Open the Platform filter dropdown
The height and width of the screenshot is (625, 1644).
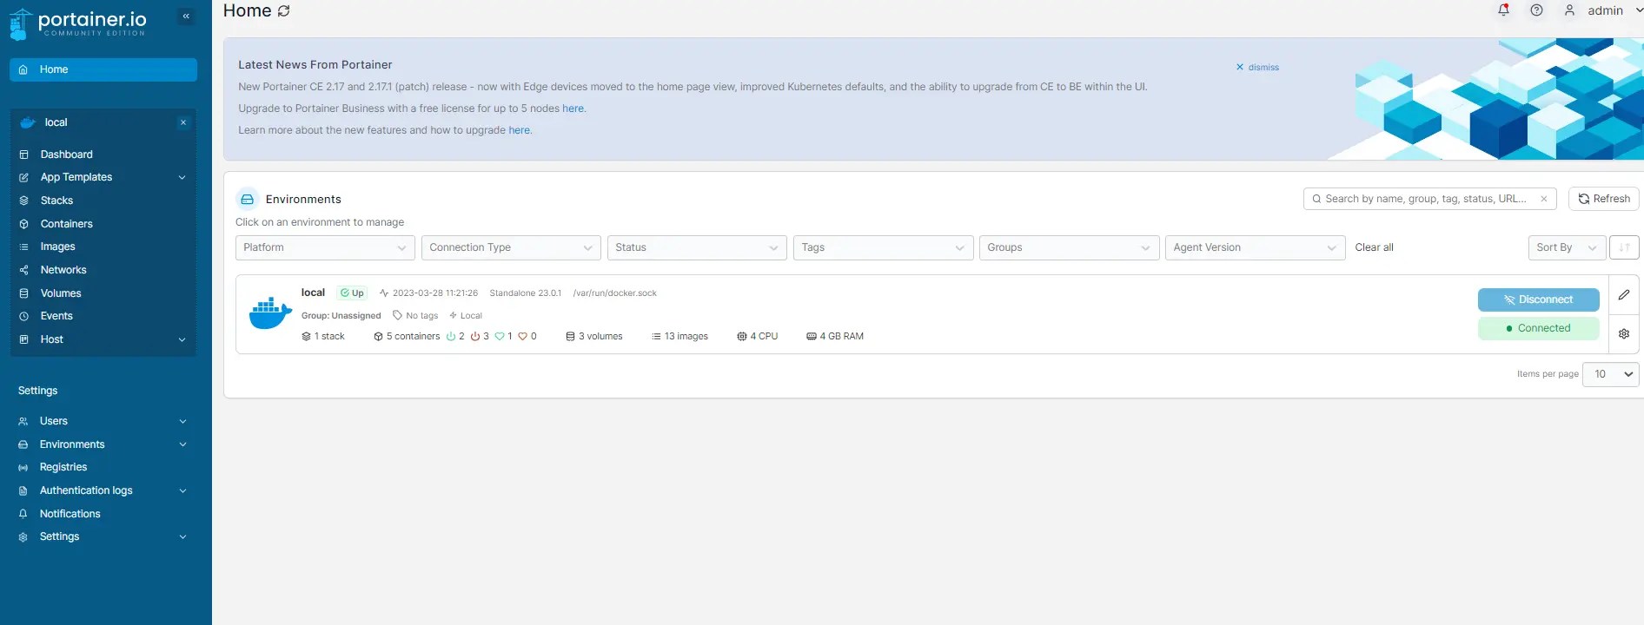(325, 247)
